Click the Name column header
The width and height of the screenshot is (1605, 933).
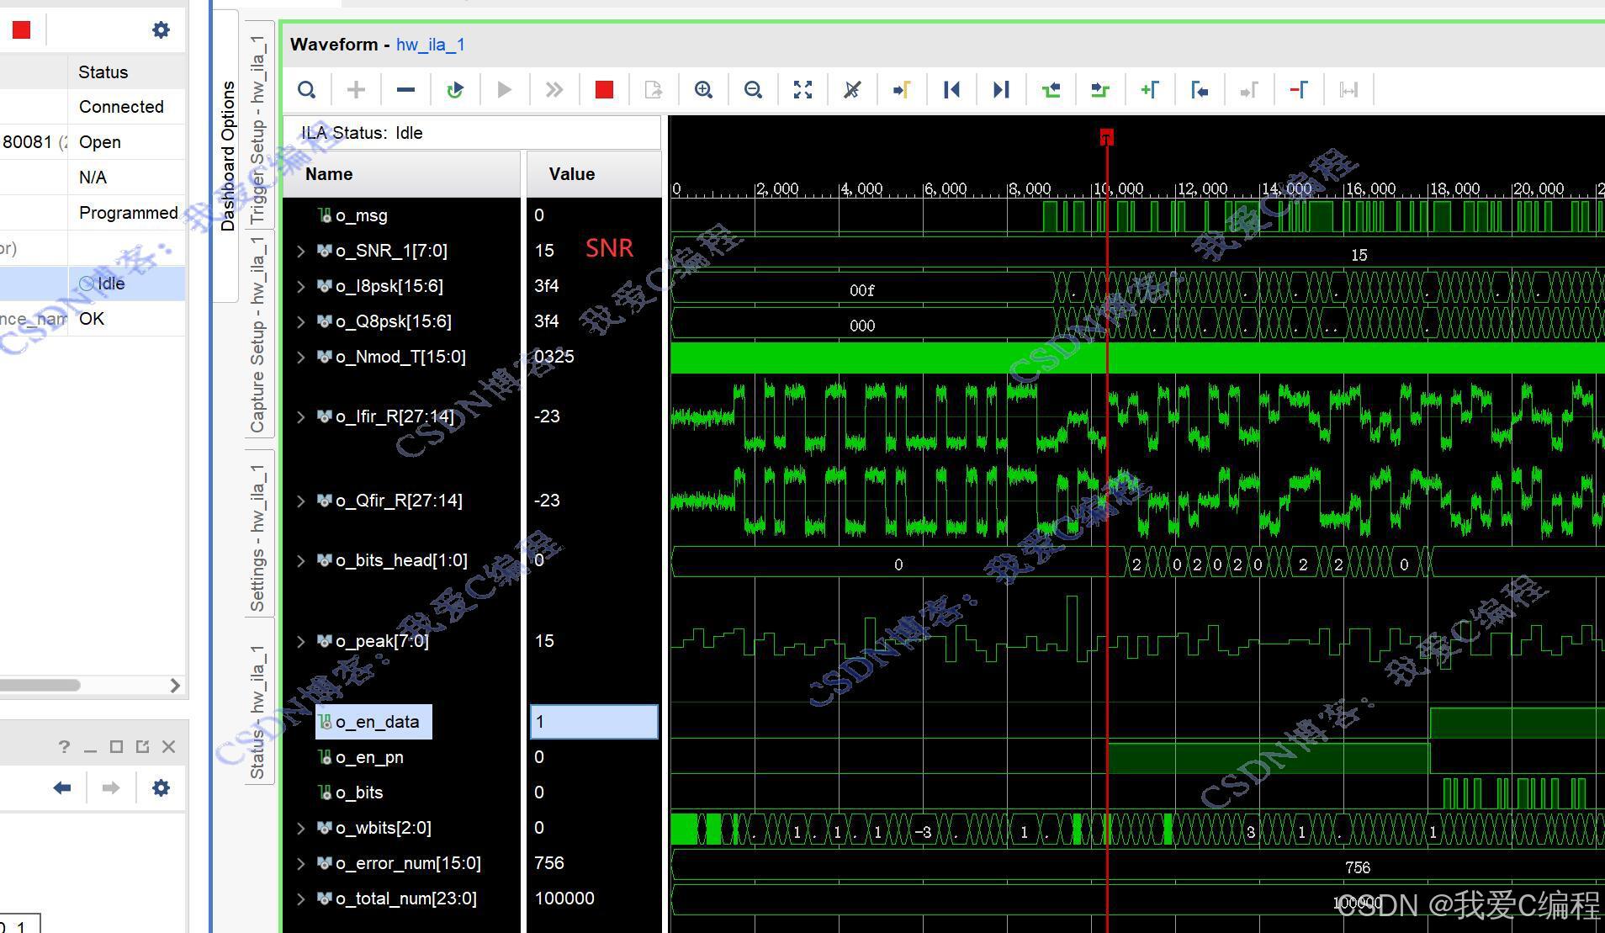[x=401, y=174]
